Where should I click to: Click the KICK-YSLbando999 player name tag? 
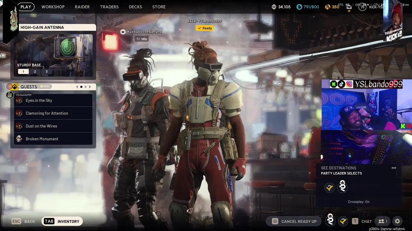click(x=205, y=21)
